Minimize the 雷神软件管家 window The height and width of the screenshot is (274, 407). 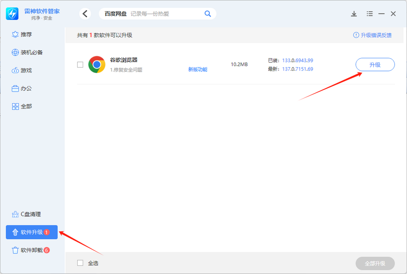coord(382,14)
